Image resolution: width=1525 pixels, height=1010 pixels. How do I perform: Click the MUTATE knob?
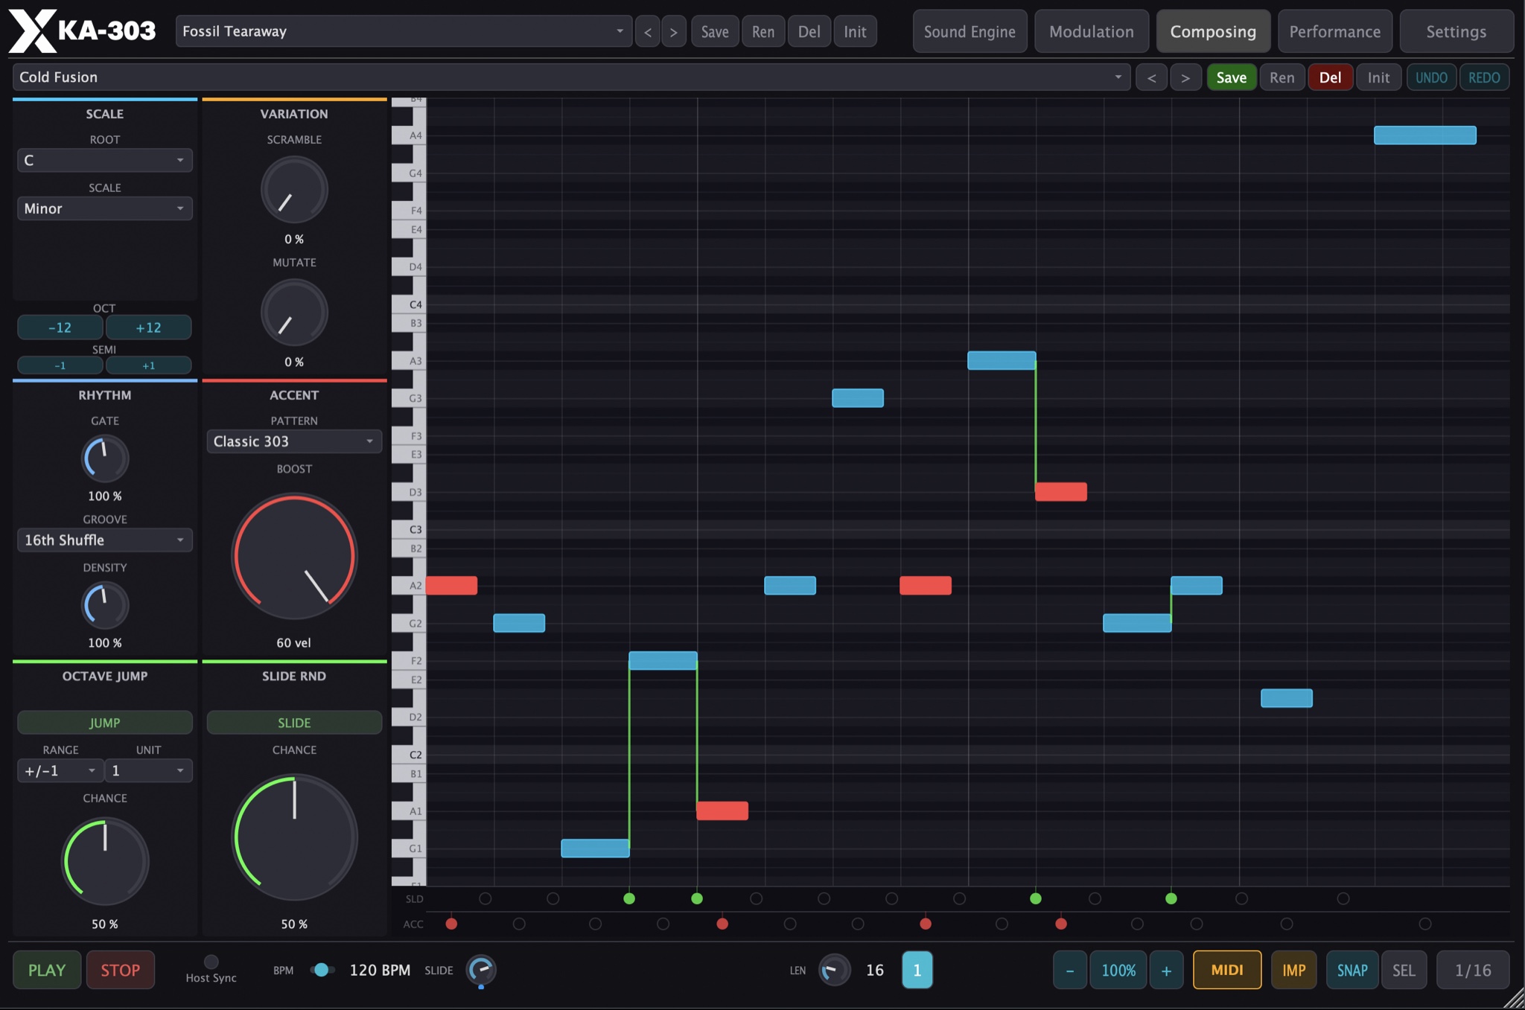(294, 313)
